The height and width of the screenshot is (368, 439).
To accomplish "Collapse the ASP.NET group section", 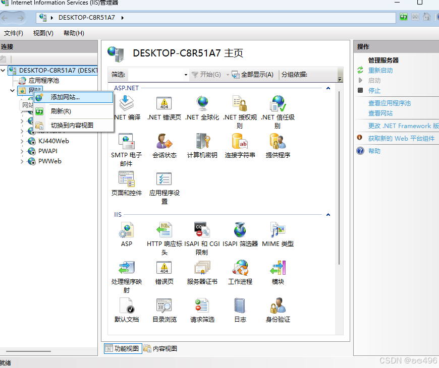I will tap(328, 88).
